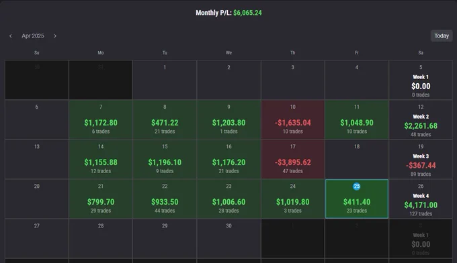The image size is (457, 263).
Task: Click the Monthly P/L total $6,065.24
Action: tap(247, 13)
